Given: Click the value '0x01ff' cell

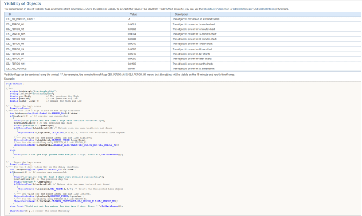Looking at the screenshot, I should [x=148, y=69].
